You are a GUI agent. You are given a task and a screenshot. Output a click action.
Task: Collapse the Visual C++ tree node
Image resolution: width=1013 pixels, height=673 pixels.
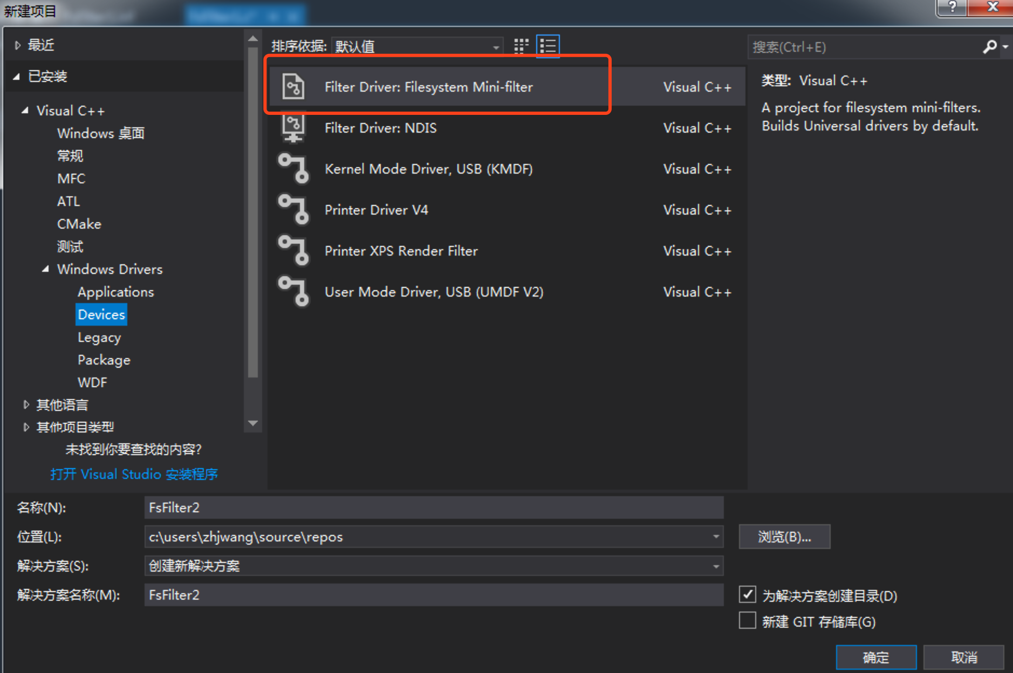coord(25,111)
